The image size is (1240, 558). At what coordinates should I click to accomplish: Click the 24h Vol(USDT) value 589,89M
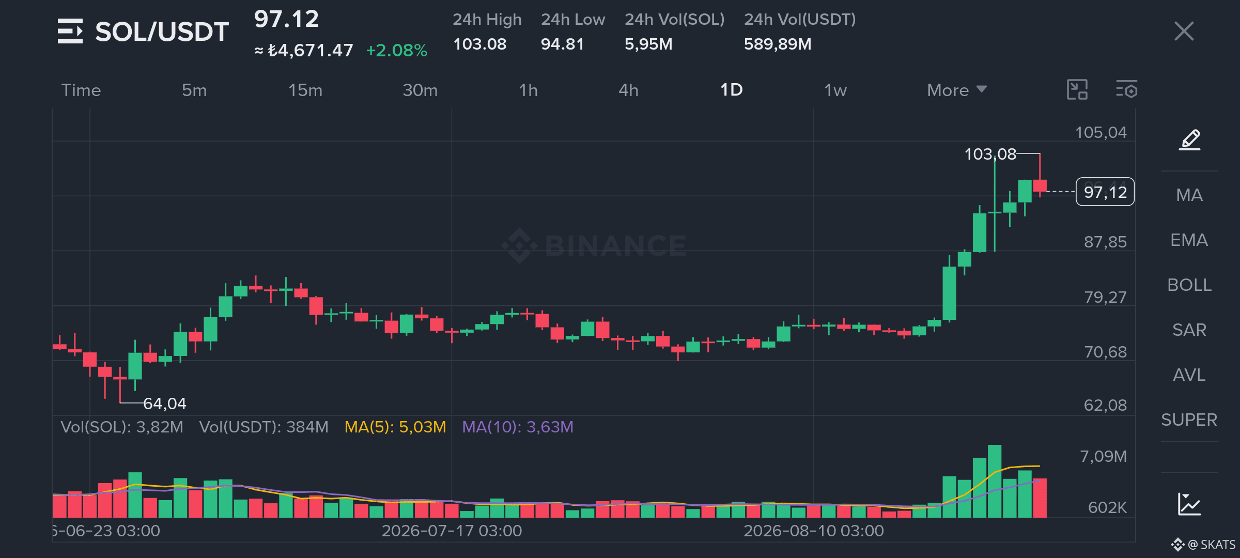click(778, 44)
